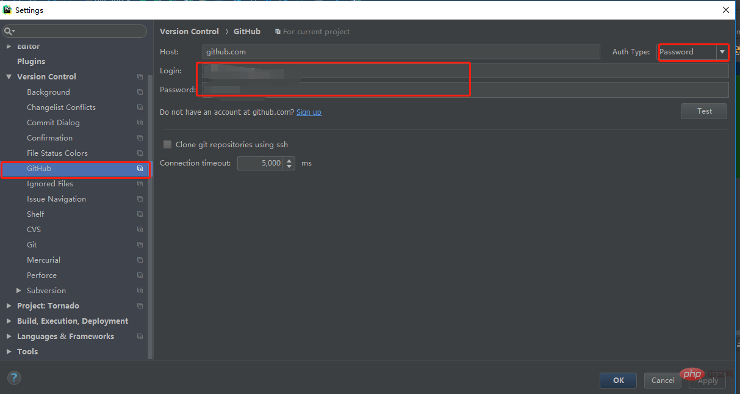Image resolution: width=740 pixels, height=394 pixels.
Task: Enable Clone git repositories using ssh
Action: (x=167, y=145)
